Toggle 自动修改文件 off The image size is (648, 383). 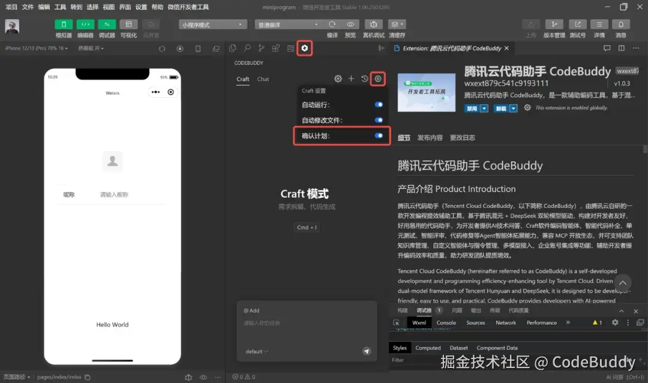tap(379, 119)
